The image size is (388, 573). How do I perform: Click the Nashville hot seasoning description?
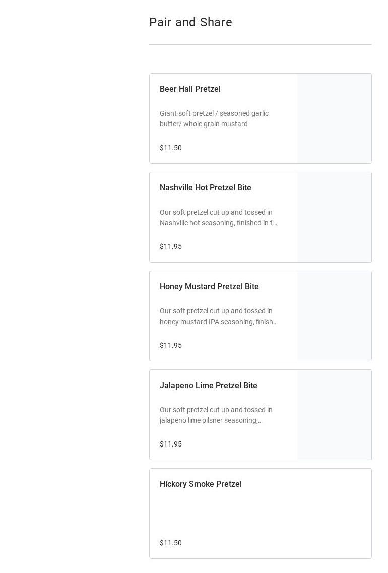(x=218, y=218)
